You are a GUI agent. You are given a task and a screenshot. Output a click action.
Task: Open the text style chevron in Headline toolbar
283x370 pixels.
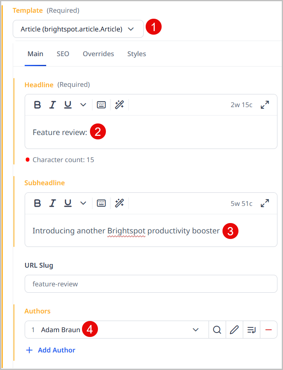pyautogui.click(x=83, y=105)
